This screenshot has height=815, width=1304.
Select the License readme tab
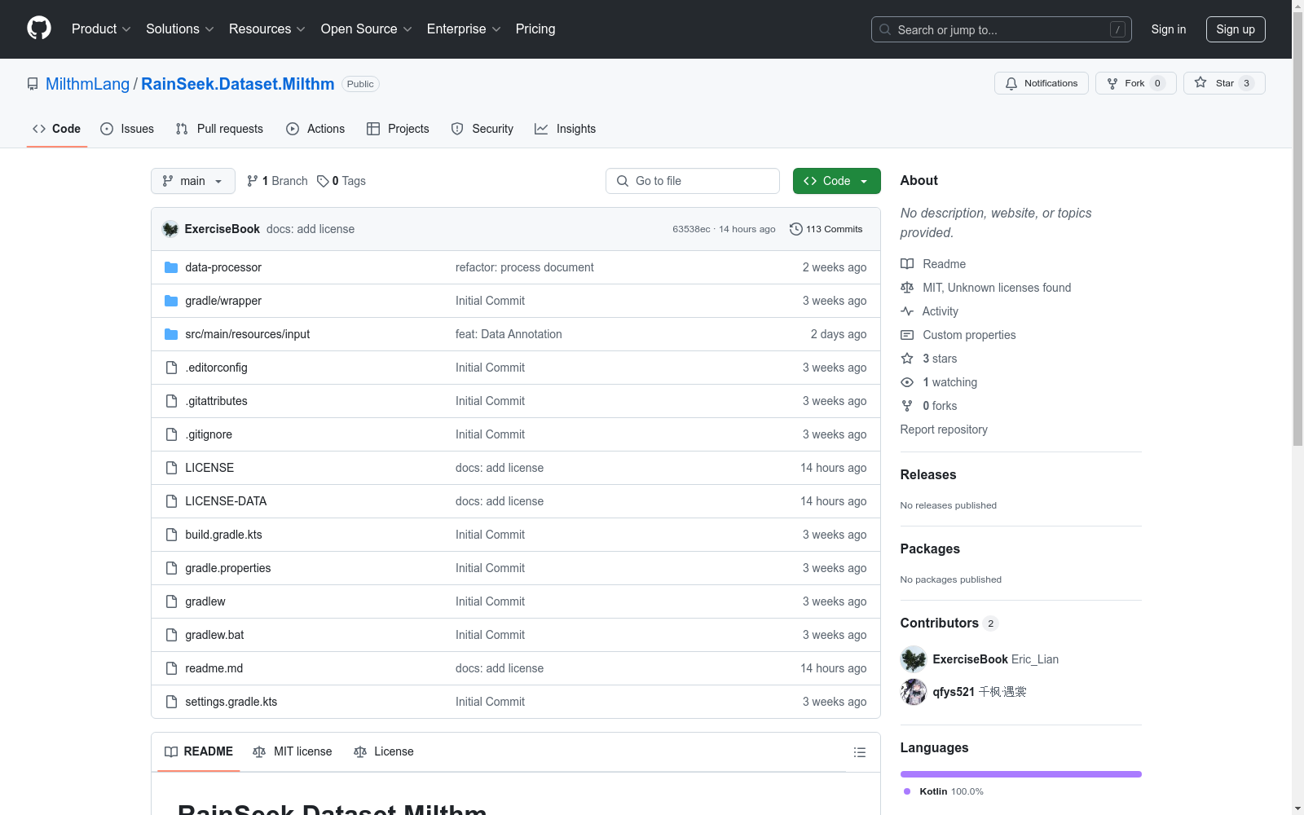[x=384, y=751]
